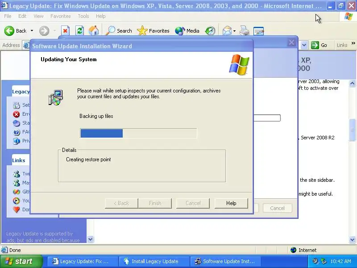Click the Mail envelope icon

227,31
